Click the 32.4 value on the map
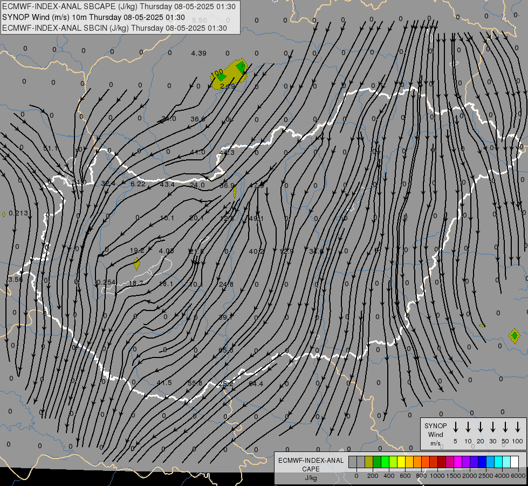This screenshot has width=528, height=486. coord(108,184)
